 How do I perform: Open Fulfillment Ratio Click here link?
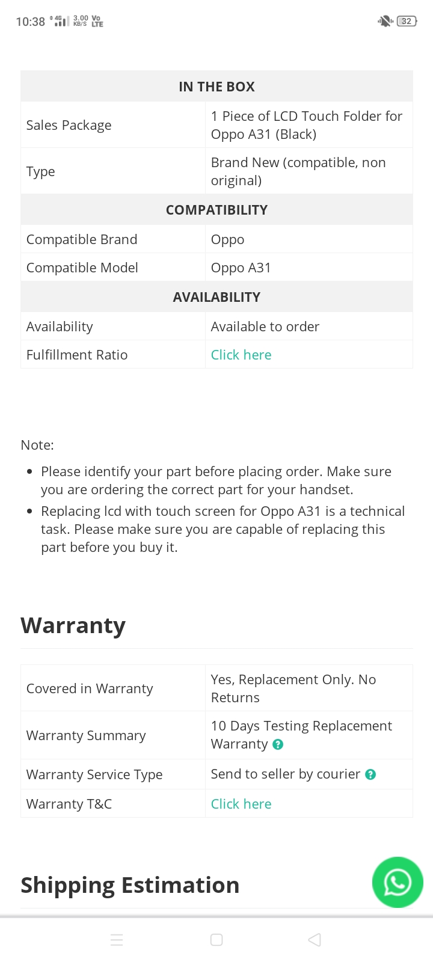tap(241, 355)
